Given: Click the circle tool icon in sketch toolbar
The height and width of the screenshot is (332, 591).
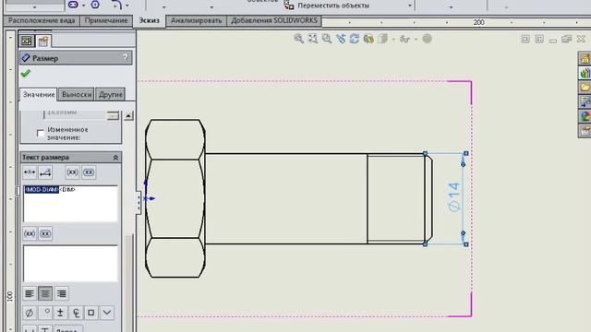Looking at the screenshot, I should point(95,5).
